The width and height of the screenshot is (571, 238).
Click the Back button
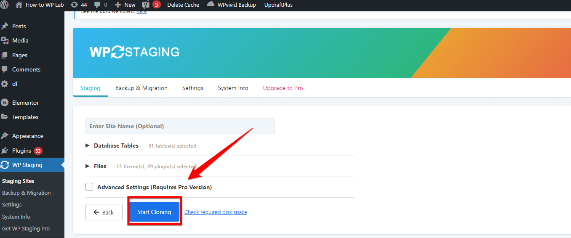click(104, 212)
